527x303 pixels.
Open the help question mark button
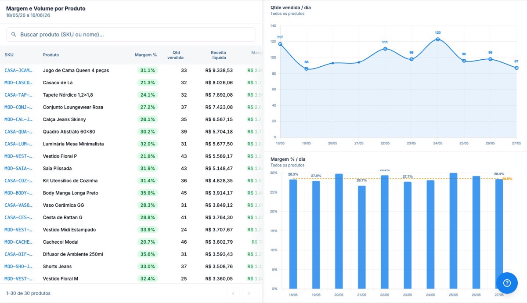point(507,283)
